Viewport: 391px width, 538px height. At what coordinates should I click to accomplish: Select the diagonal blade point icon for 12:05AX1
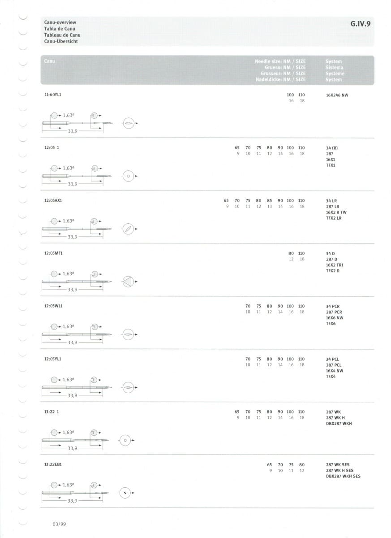129,229
